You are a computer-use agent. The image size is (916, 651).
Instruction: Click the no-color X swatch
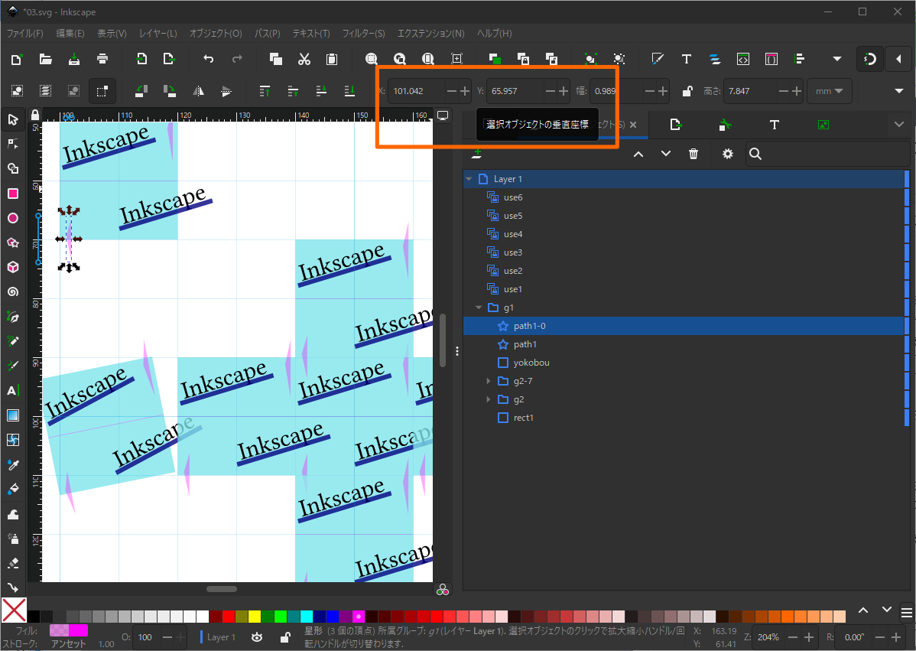coord(14,610)
